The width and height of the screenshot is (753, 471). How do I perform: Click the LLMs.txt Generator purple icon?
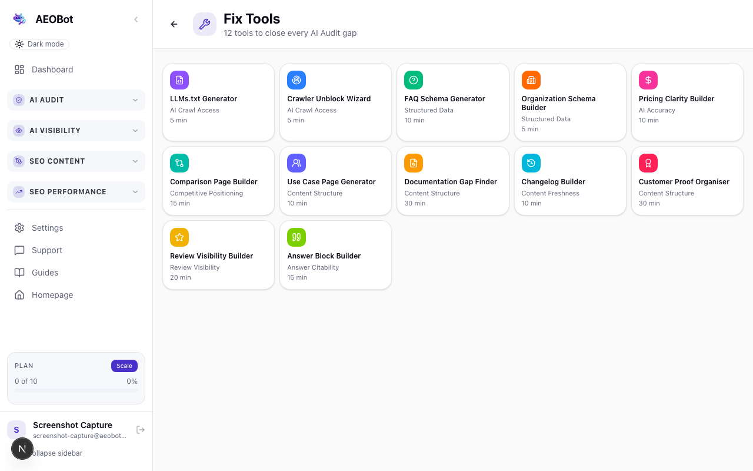179,80
